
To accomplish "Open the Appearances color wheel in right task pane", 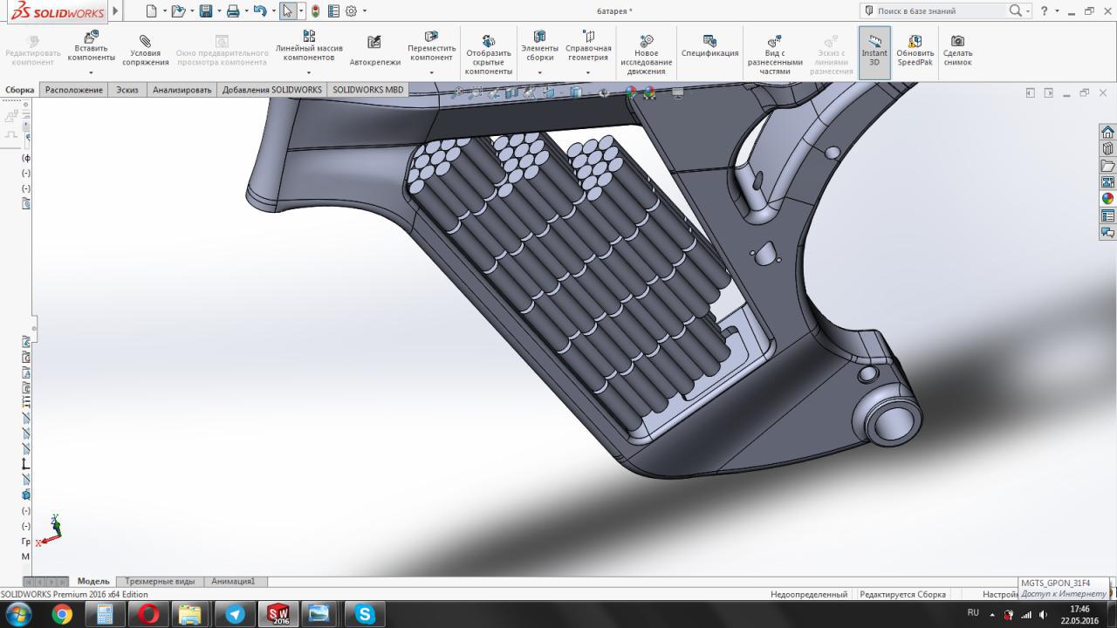I will [1107, 199].
